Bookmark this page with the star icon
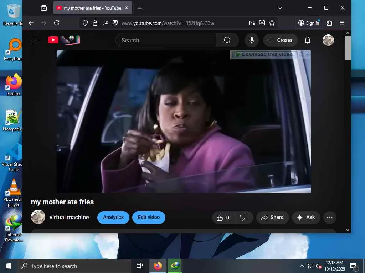The height and width of the screenshot is (273, 365). coord(272,23)
